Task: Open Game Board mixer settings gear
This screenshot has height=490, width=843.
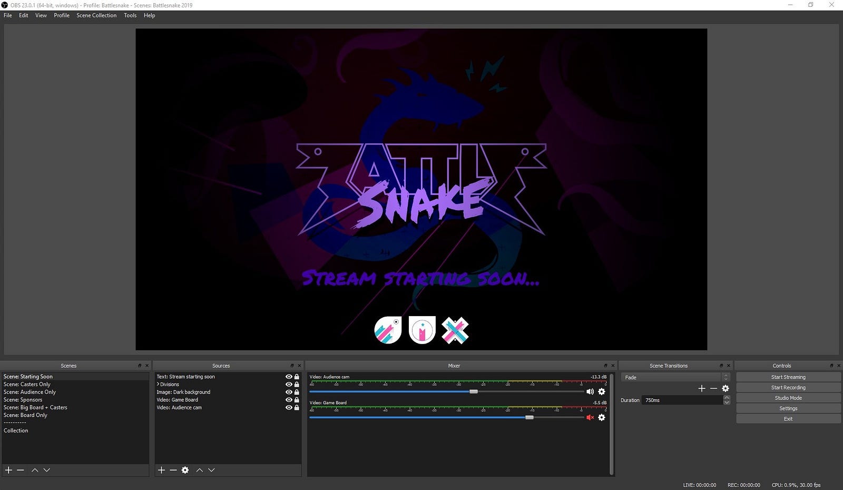Action: point(602,417)
